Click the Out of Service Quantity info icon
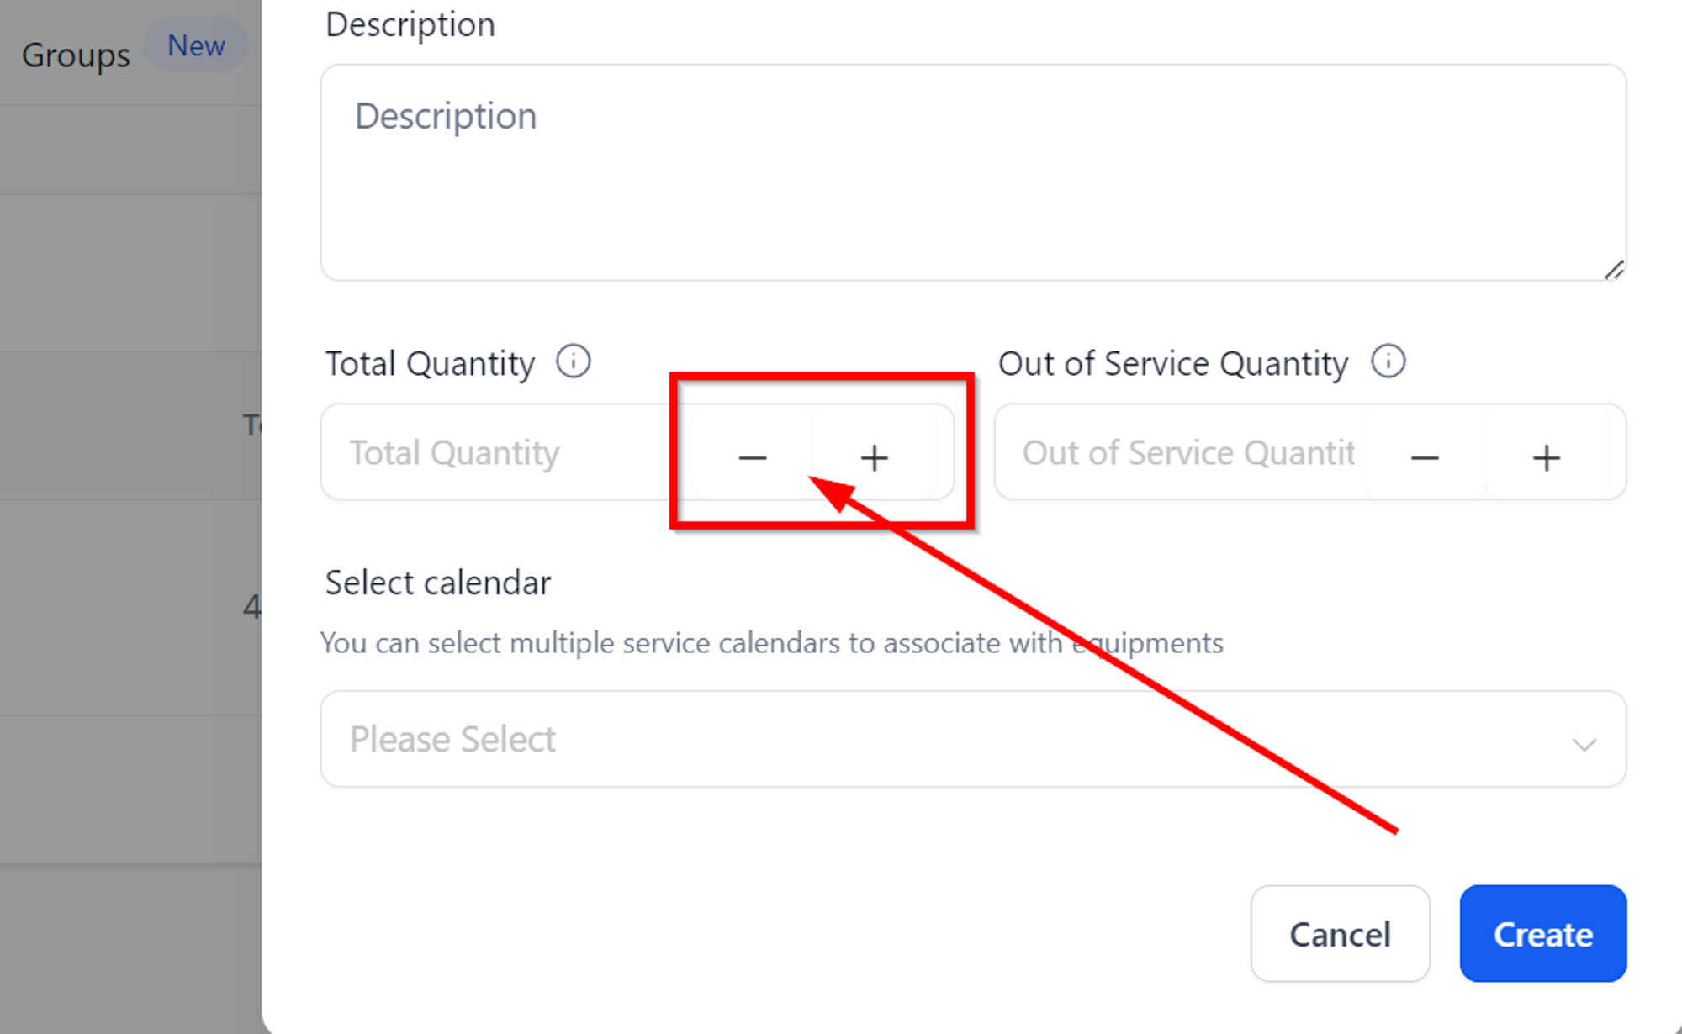This screenshot has width=1682, height=1034. [1388, 362]
